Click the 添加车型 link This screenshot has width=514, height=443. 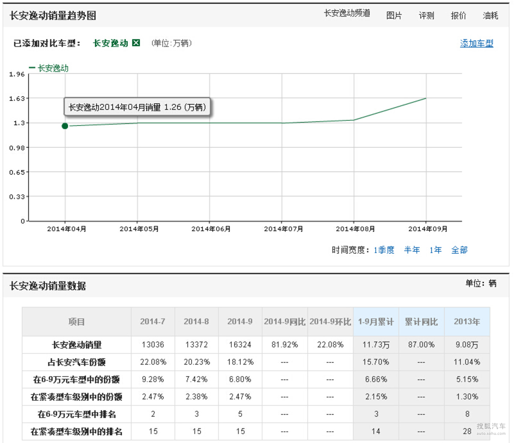coord(476,43)
